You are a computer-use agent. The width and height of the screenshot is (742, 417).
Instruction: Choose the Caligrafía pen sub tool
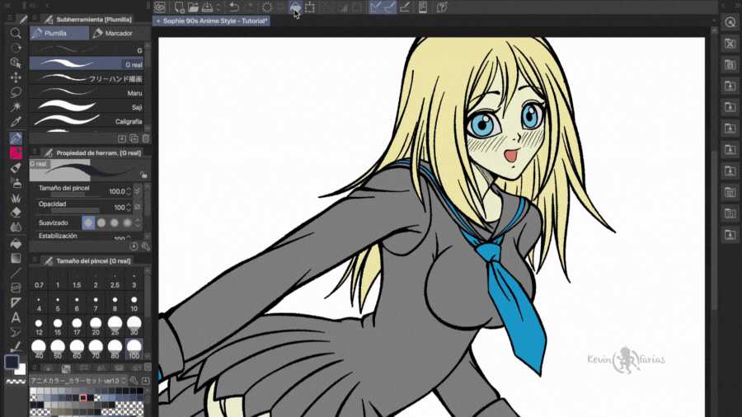(x=87, y=120)
